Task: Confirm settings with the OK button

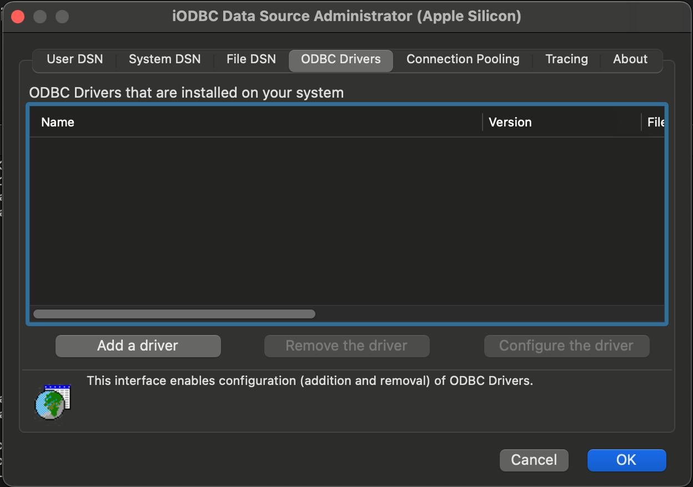Action: [x=626, y=460]
